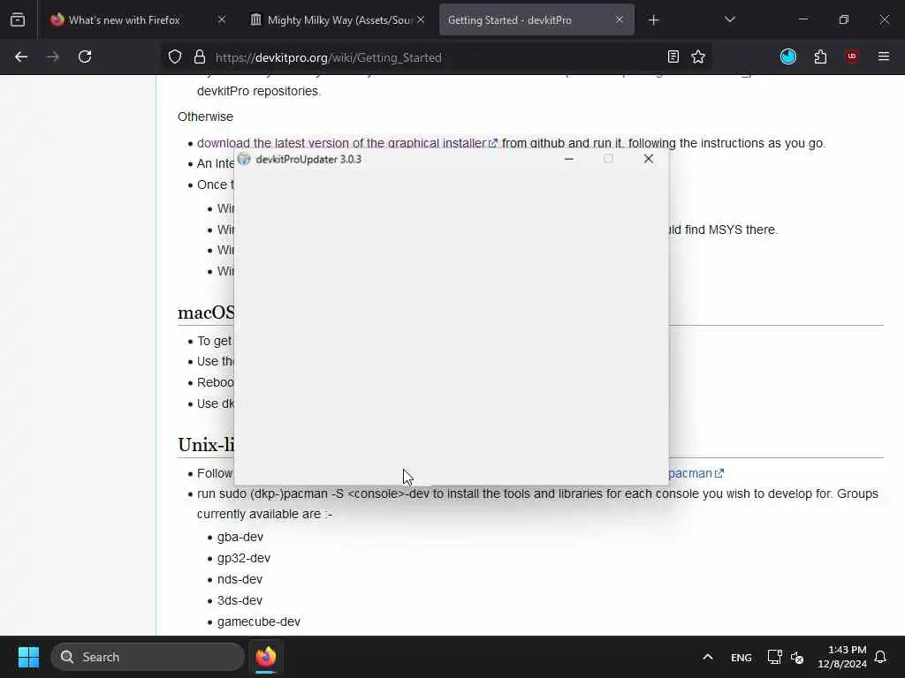Screen dimensions: 905x678
Task: Toggle reader view icon in address bar
Action: click(673, 56)
